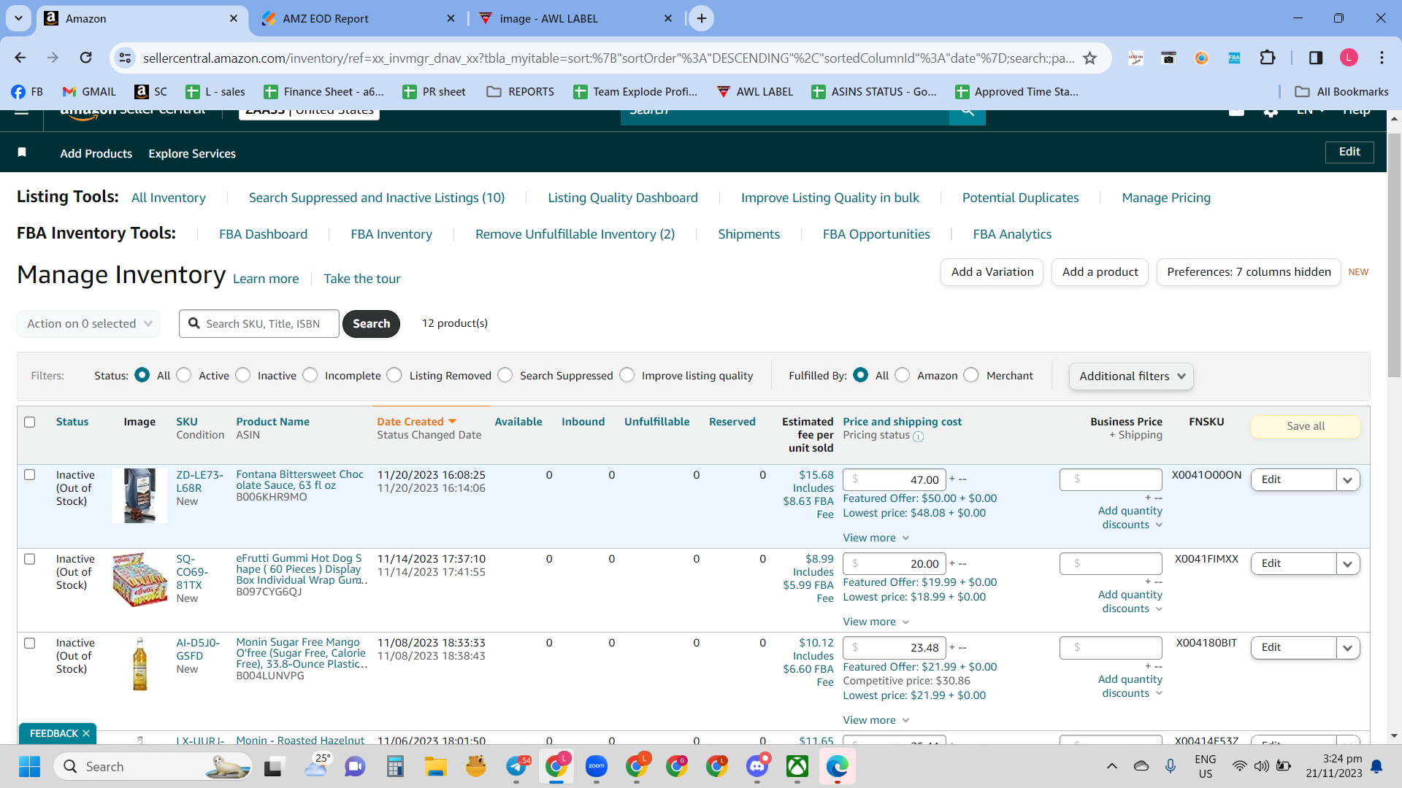Select the Incomplete status filter
Viewport: 1402px width, 788px height.
point(310,375)
